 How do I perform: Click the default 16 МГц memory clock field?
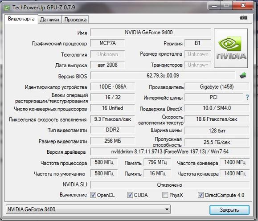[x=157, y=173]
